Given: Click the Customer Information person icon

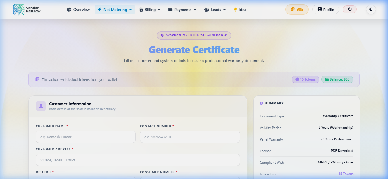Looking at the screenshot, I should click(41, 106).
